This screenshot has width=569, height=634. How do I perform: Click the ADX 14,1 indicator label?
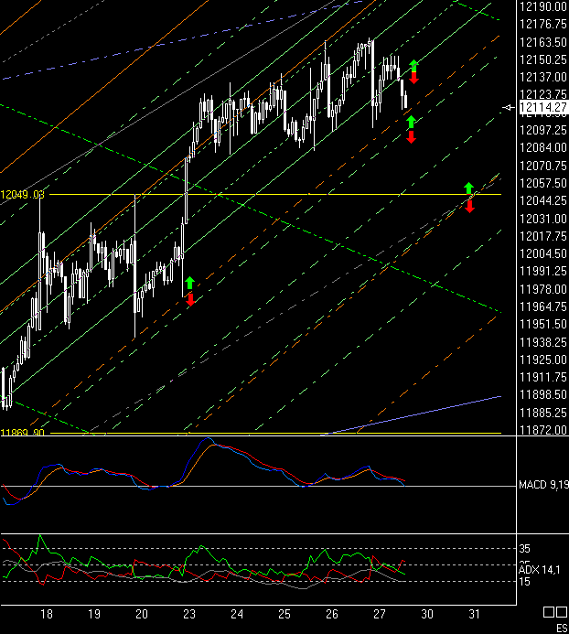(x=540, y=570)
